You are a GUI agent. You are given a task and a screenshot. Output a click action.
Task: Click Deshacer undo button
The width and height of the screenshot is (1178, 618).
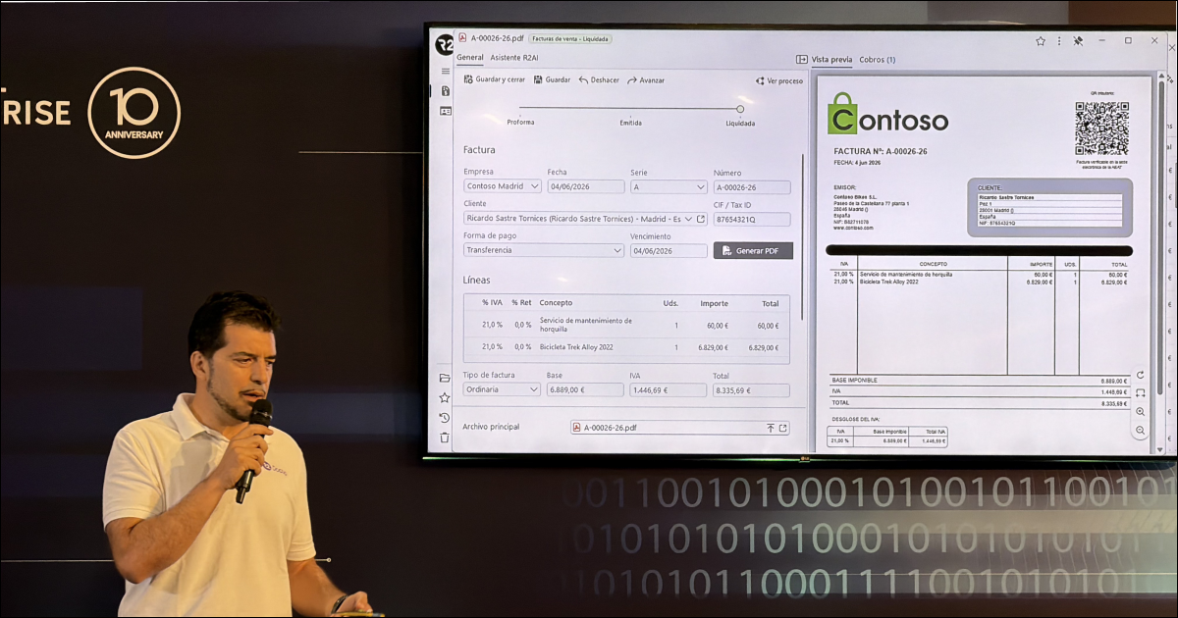tap(599, 79)
